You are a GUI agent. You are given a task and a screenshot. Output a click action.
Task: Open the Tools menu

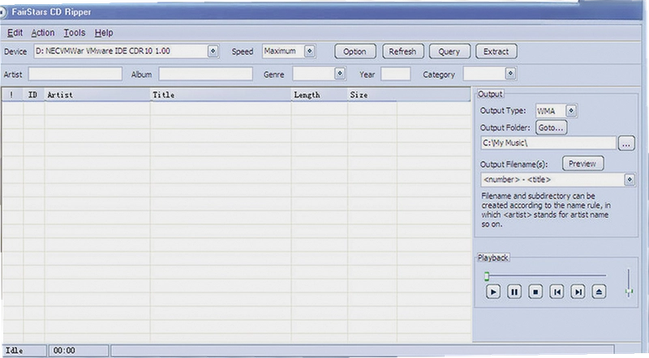[74, 32]
